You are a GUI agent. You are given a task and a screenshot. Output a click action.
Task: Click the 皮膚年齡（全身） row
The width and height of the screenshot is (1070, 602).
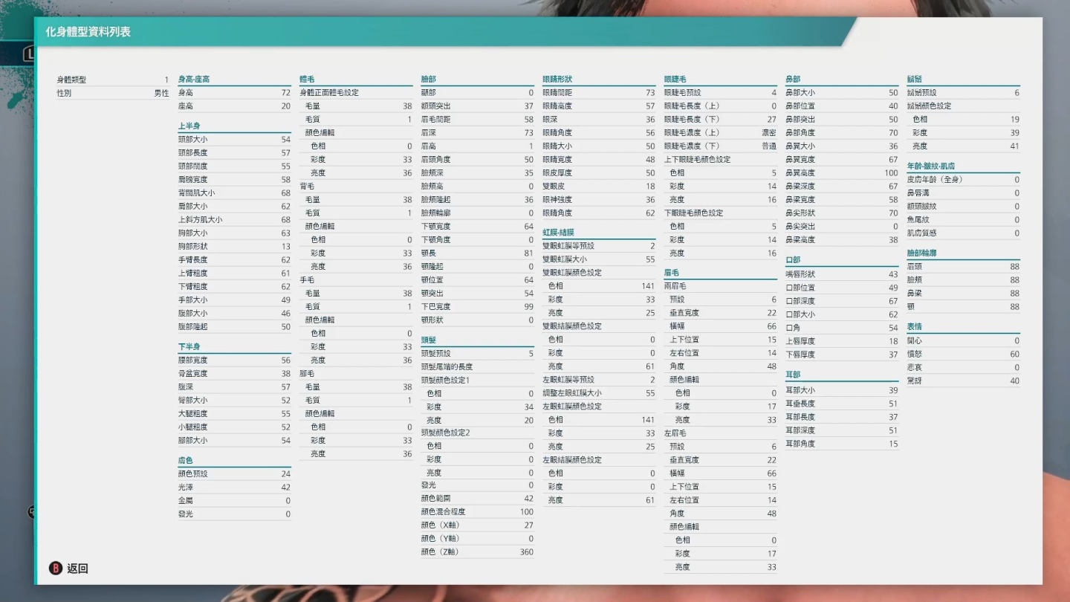(x=963, y=180)
